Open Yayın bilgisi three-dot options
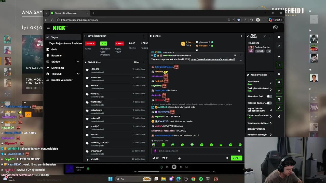 (x=270, y=36)
